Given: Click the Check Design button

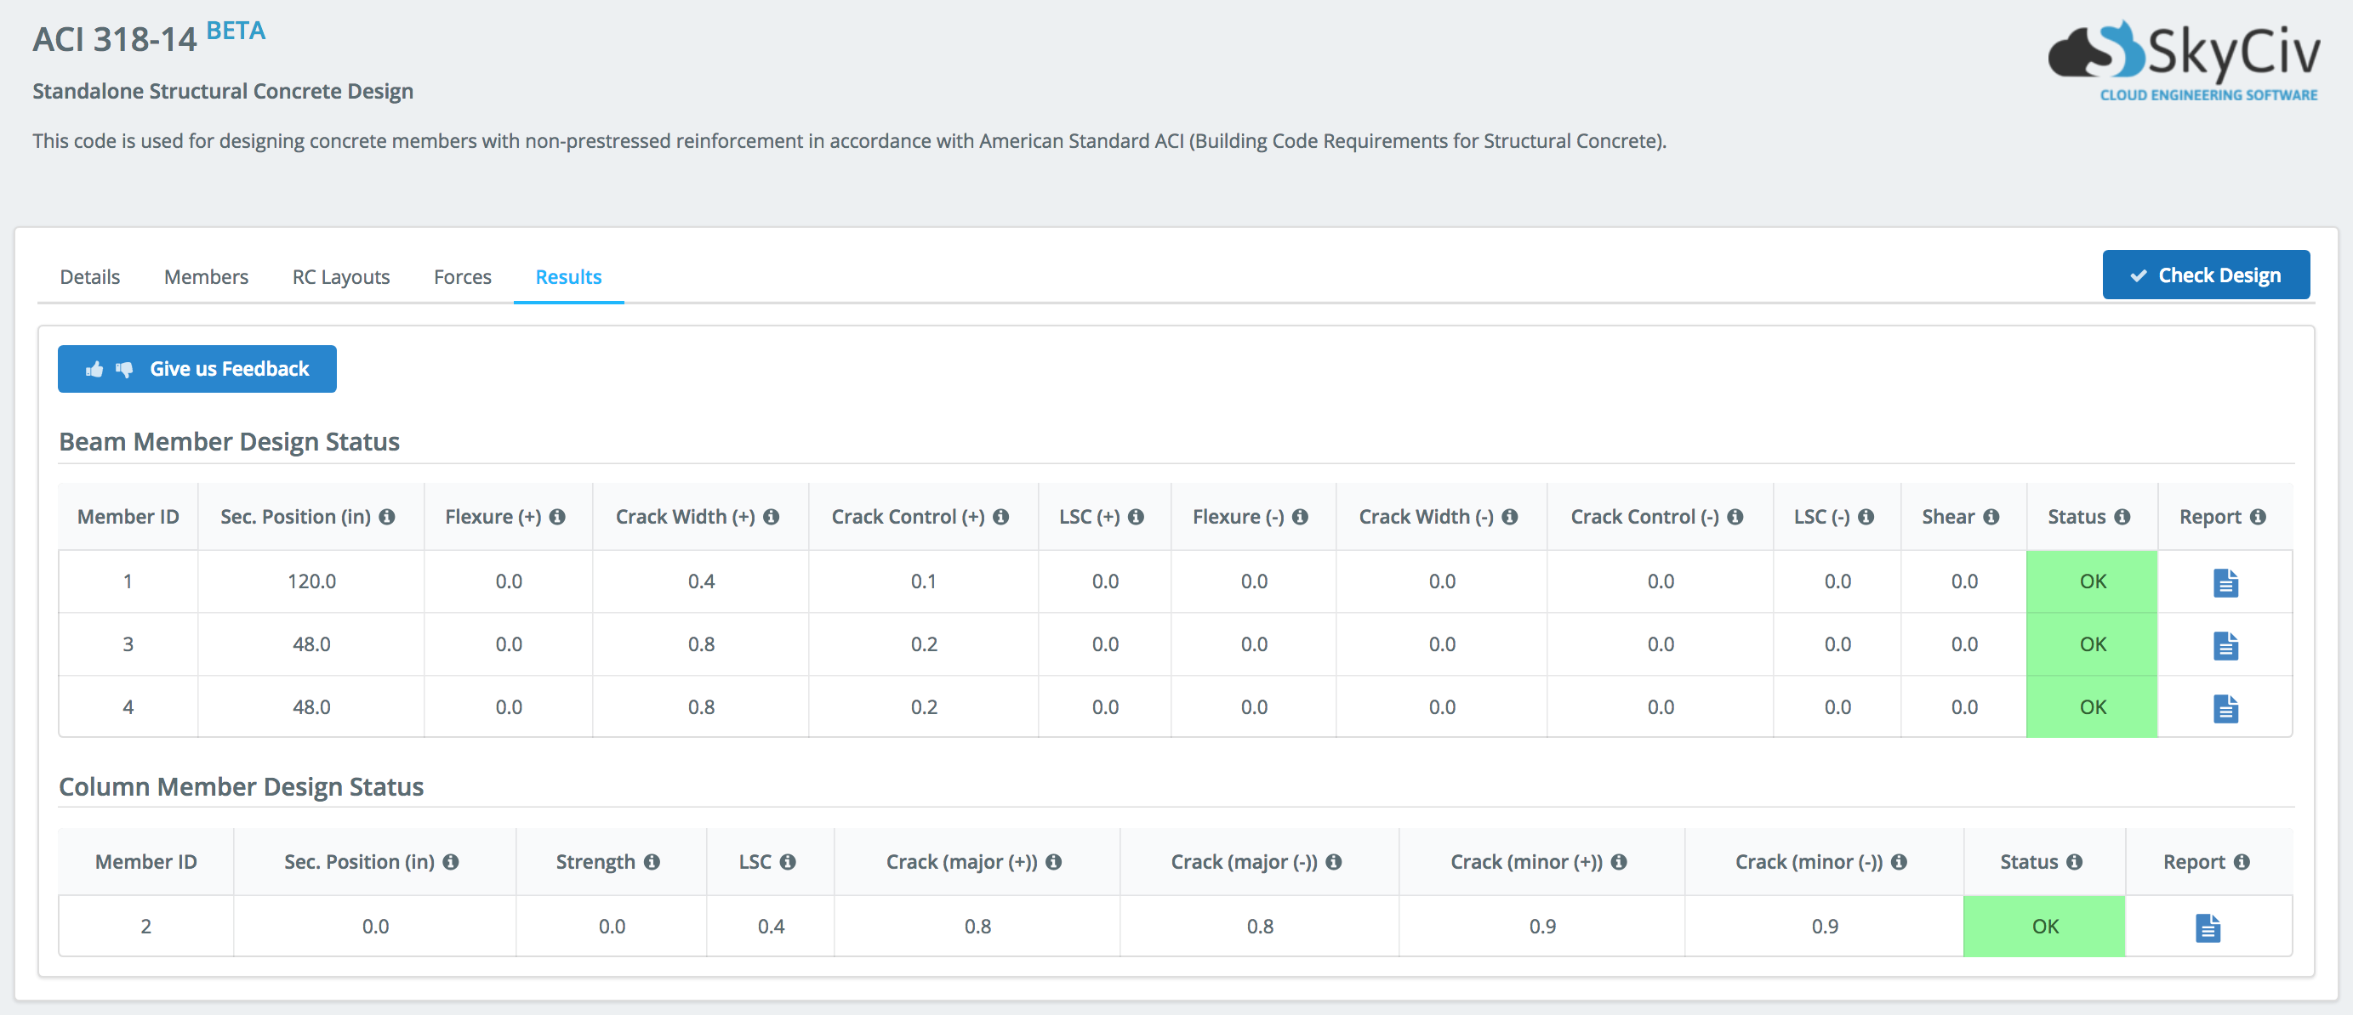Looking at the screenshot, I should pyautogui.click(x=2204, y=275).
